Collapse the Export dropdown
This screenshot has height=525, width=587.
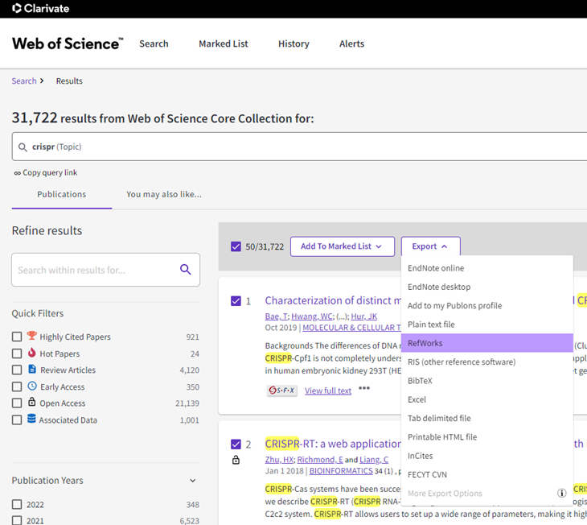click(430, 246)
